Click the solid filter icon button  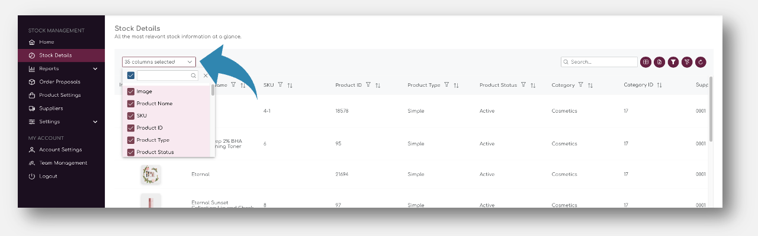point(673,61)
